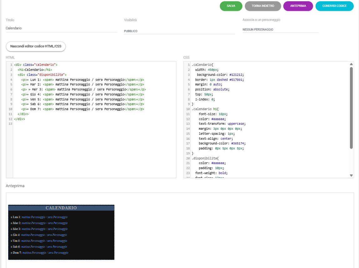Click Nascondi editor codice HTML/CSS button

[36, 46]
